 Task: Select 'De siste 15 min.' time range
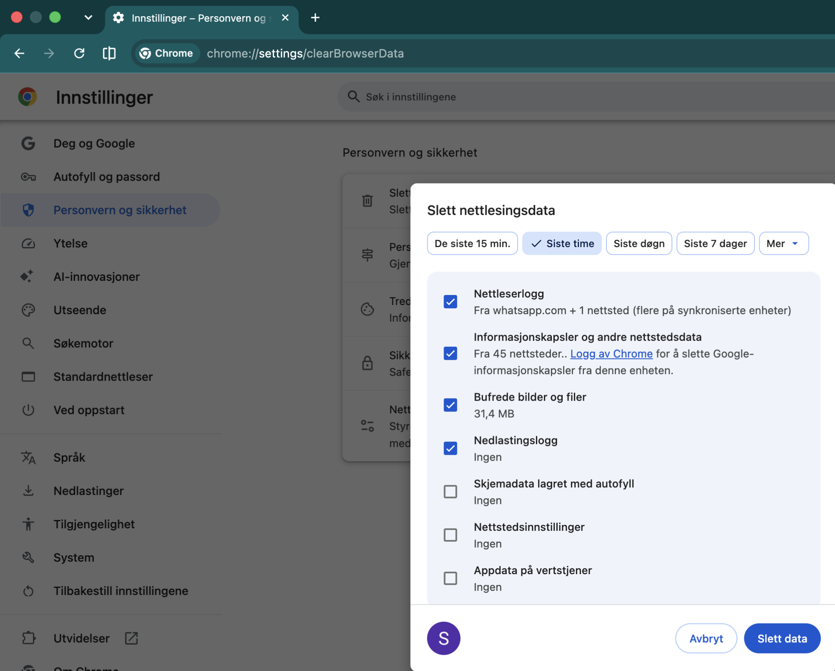(472, 243)
